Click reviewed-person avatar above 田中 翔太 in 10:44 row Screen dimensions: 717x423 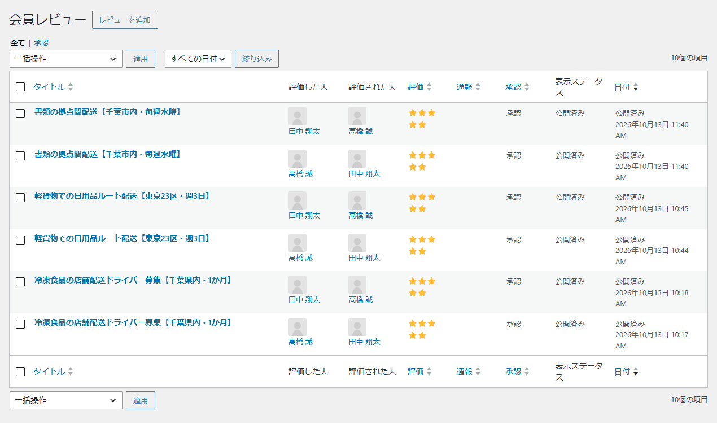click(357, 243)
